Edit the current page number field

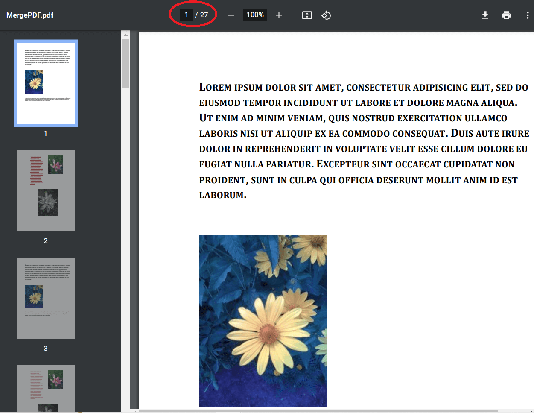click(x=186, y=15)
